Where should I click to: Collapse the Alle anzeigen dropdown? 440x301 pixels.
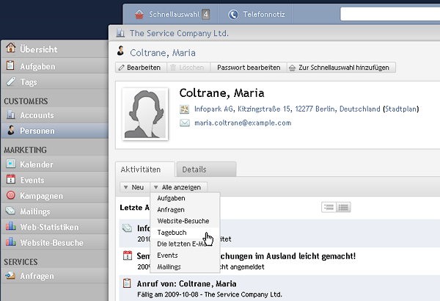click(x=179, y=187)
